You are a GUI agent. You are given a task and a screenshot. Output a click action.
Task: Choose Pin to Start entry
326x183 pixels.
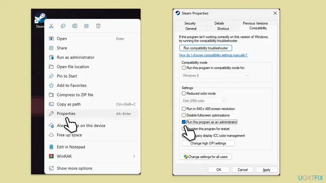pyautogui.click(x=92, y=76)
